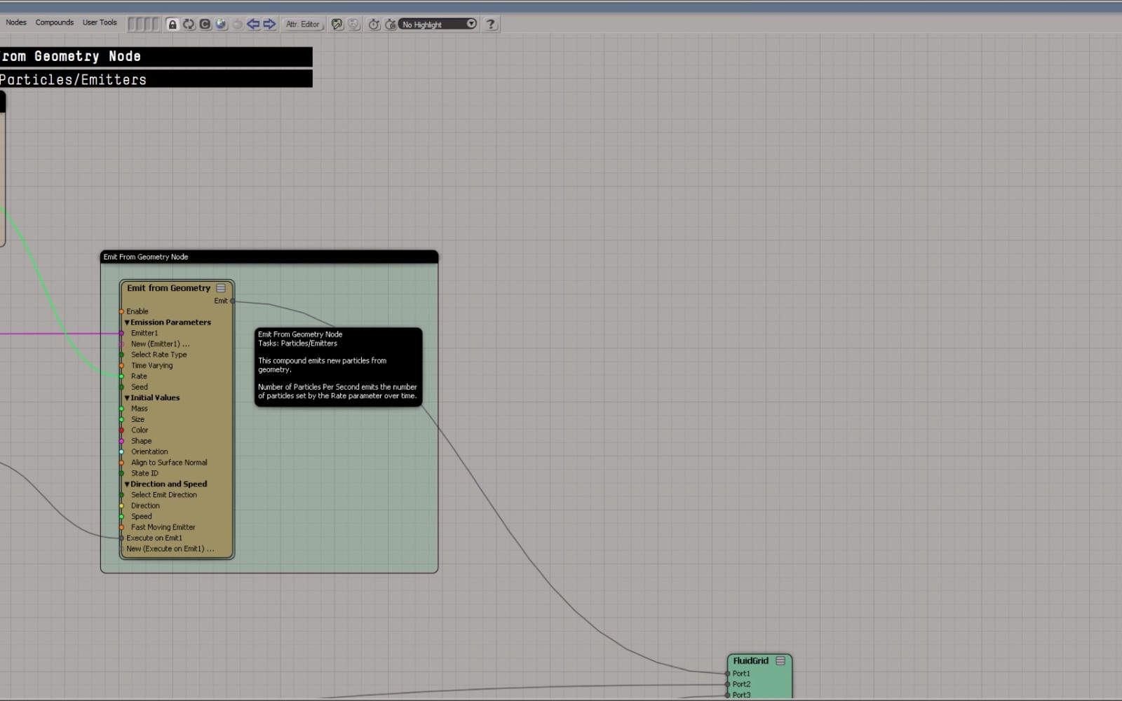Go back with the left arrow

click(253, 24)
